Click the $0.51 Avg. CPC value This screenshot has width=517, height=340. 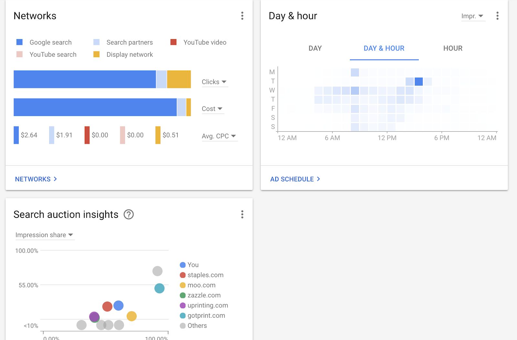click(171, 135)
